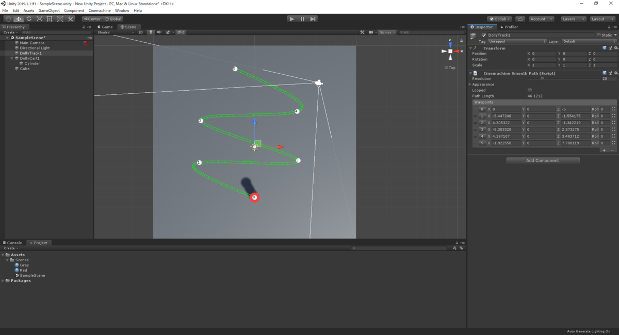
Task: Click the Step frame button
Action: (313, 19)
